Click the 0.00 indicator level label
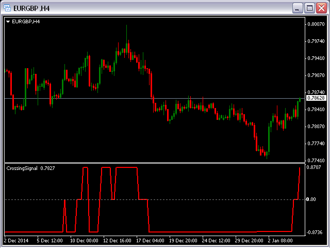330x248 pixels. (x=311, y=199)
